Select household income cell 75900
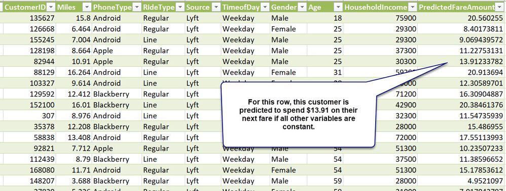The image size is (506, 191). [380, 18]
